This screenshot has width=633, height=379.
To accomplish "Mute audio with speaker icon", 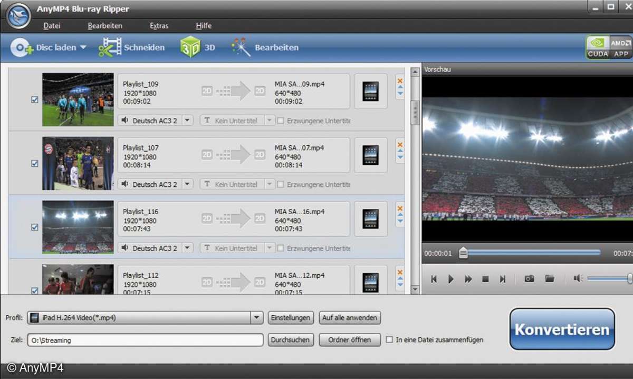I will pyautogui.click(x=579, y=278).
